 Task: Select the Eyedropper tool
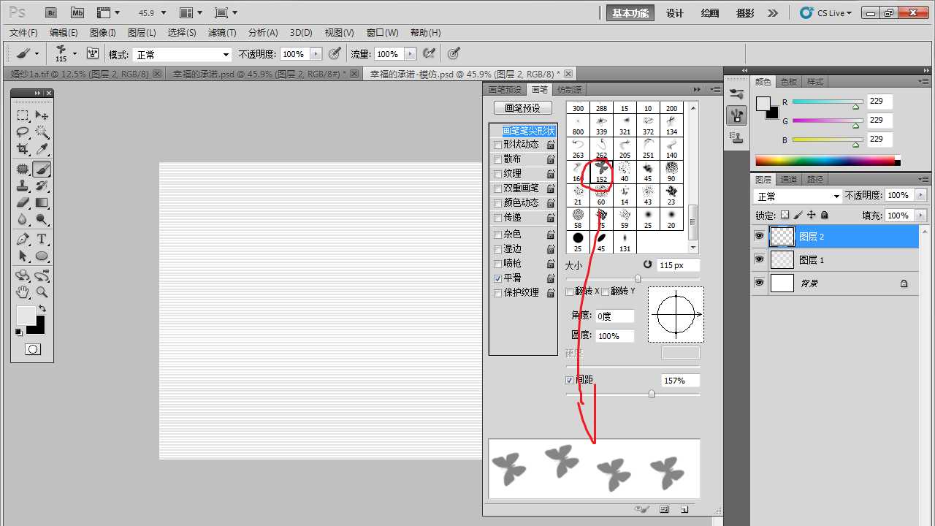pos(42,149)
